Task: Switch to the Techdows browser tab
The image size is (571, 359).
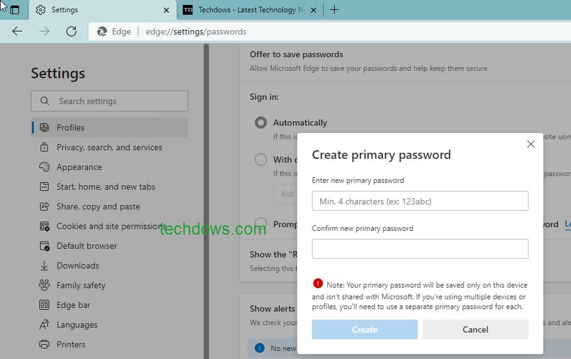Action: tap(246, 10)
